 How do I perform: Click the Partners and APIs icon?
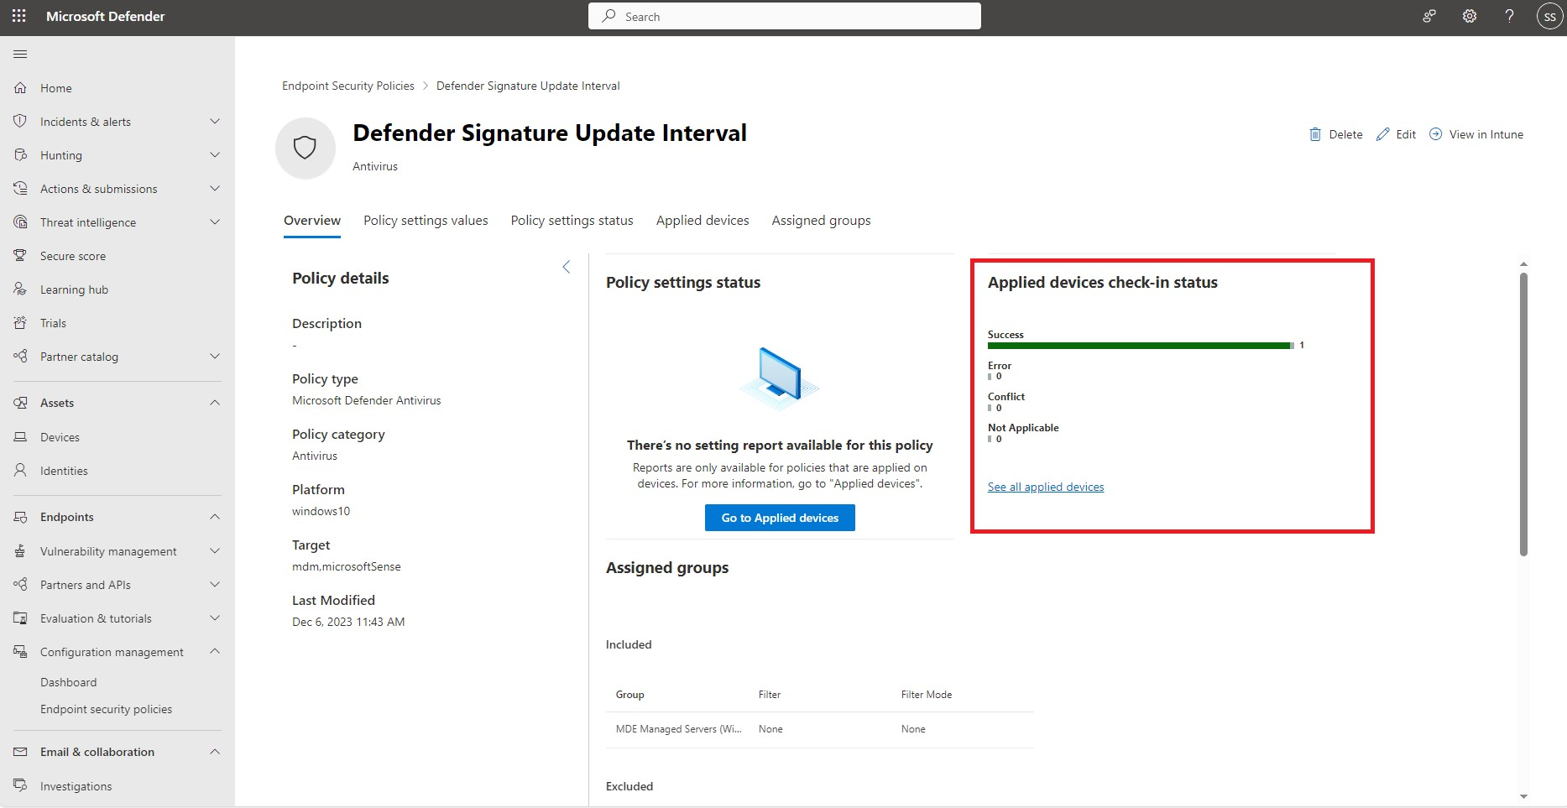(x=20, y=585)
